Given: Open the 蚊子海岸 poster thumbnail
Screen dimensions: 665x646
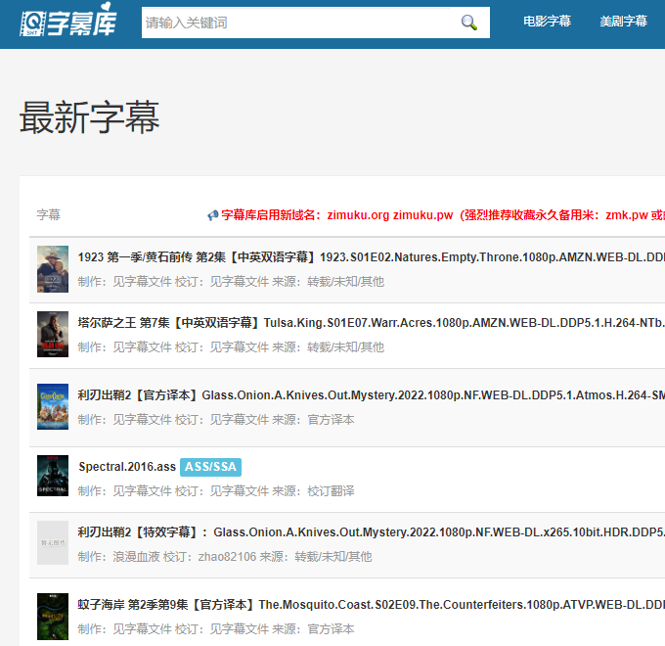Looking at the screenshot, I should pos(53,617).
